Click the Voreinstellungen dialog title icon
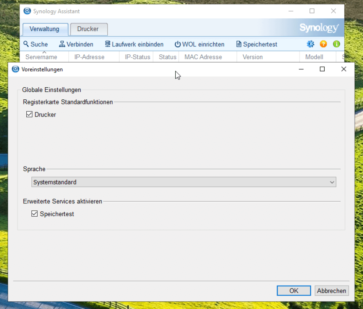 coord(15,69)
